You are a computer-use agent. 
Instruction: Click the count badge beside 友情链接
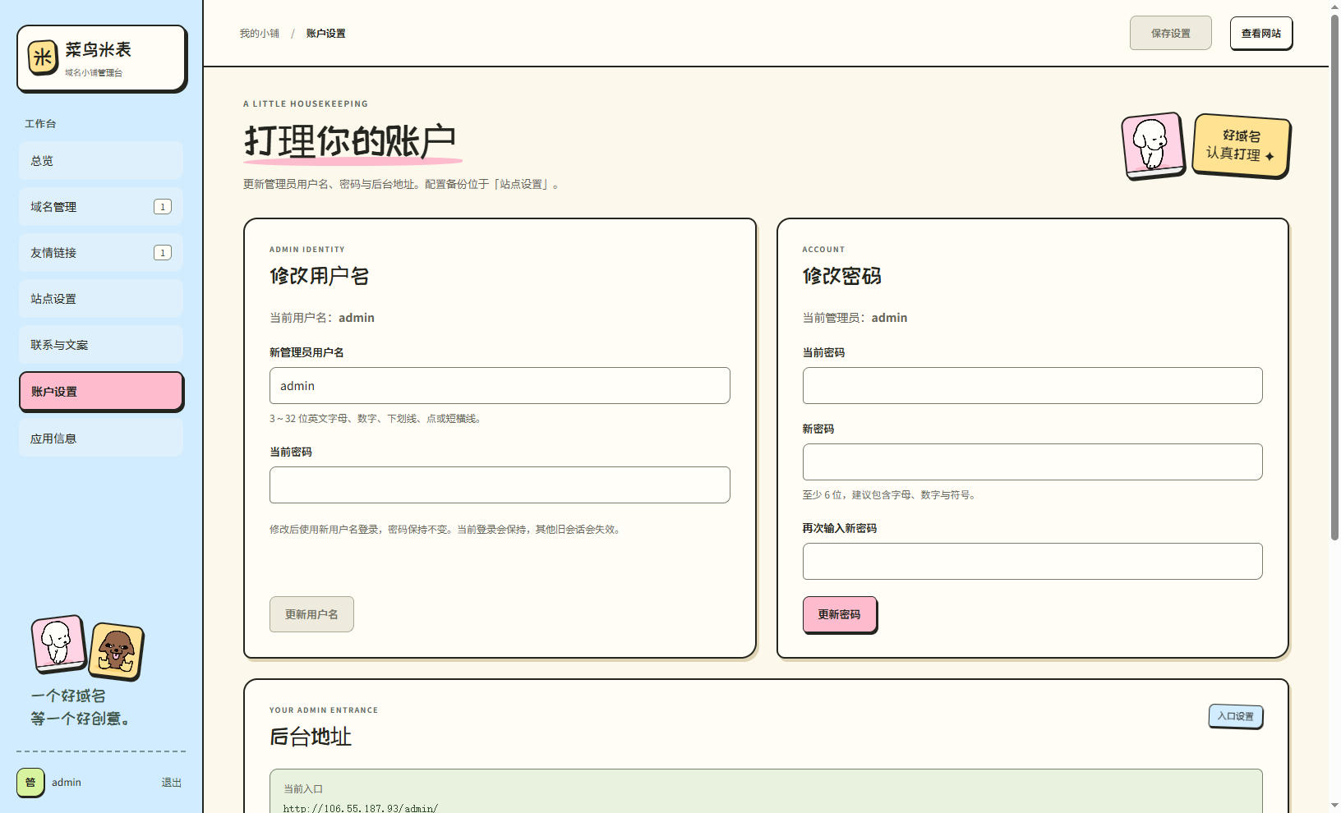point(163,253)
